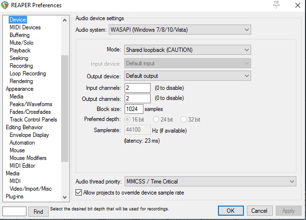The height and width of the screenshot is (220, 306).
Task: Click the pin icon in title bar
Action: [276, 5]
